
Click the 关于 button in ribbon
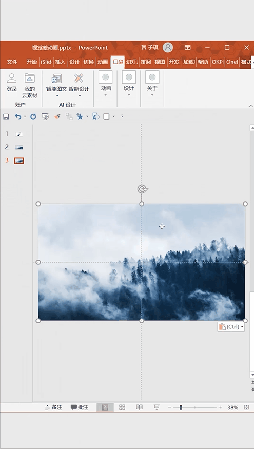(x=152, y=84)
